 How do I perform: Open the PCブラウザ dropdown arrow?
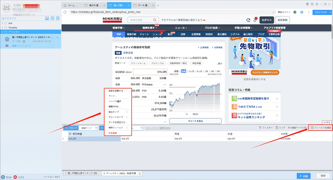coord(331,12)
